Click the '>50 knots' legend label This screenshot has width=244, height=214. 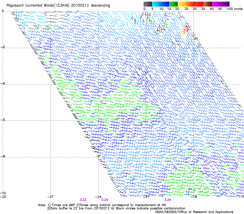tap(234, 9)
